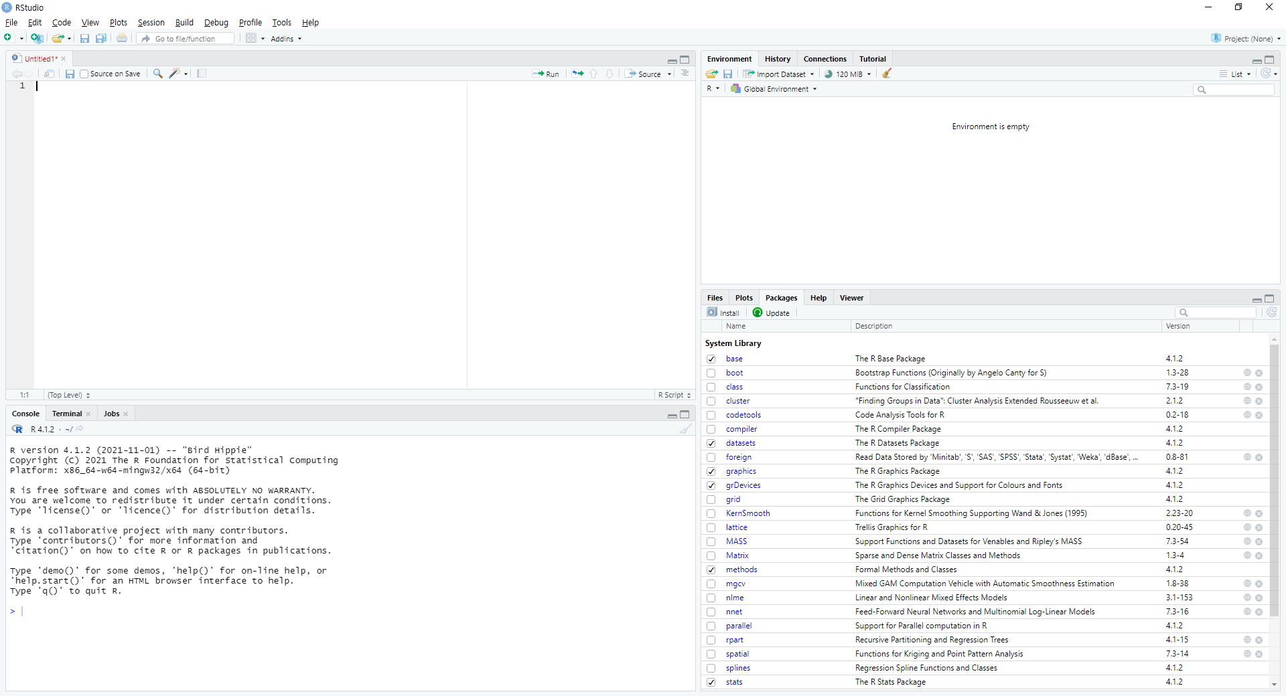
Task: Open Source options dropdown arrow
Action: (x=669, y=74)
